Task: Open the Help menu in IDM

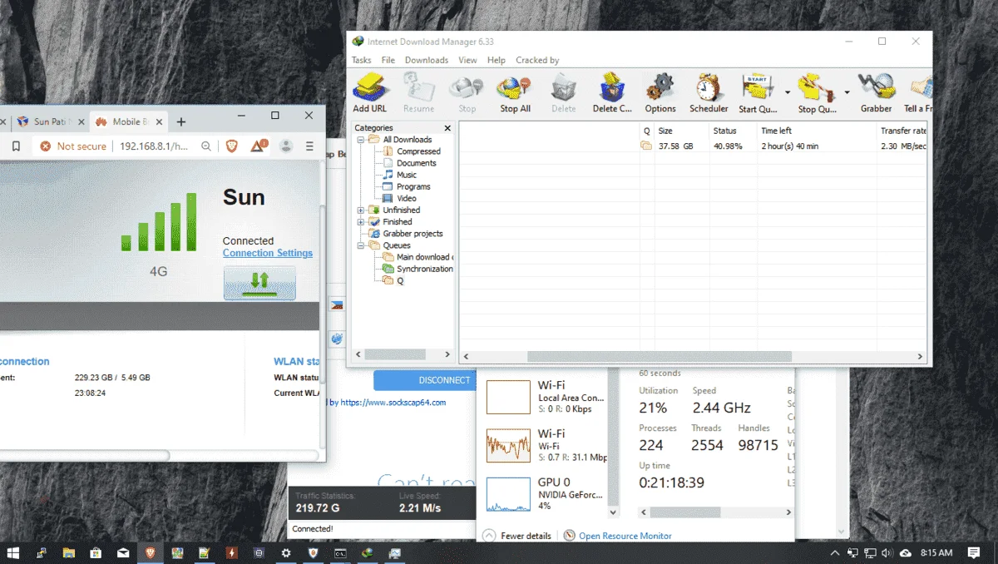Action: click(497, 60)
